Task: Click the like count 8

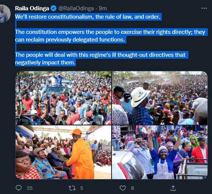Action: 132,188
